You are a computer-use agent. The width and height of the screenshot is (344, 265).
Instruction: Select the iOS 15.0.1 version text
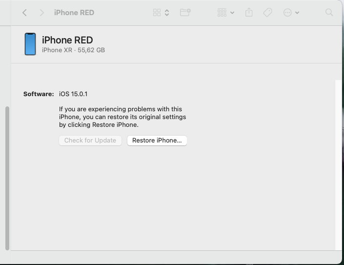(73, 94)
